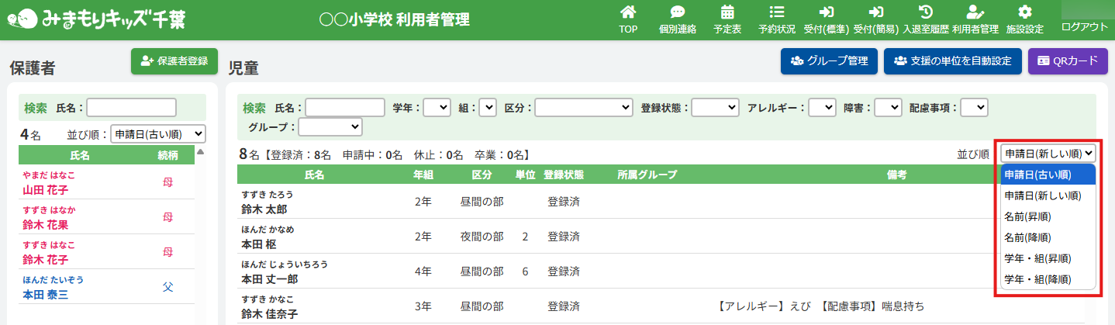Click the guardian 氏名 search field

[x=132, y=107]
